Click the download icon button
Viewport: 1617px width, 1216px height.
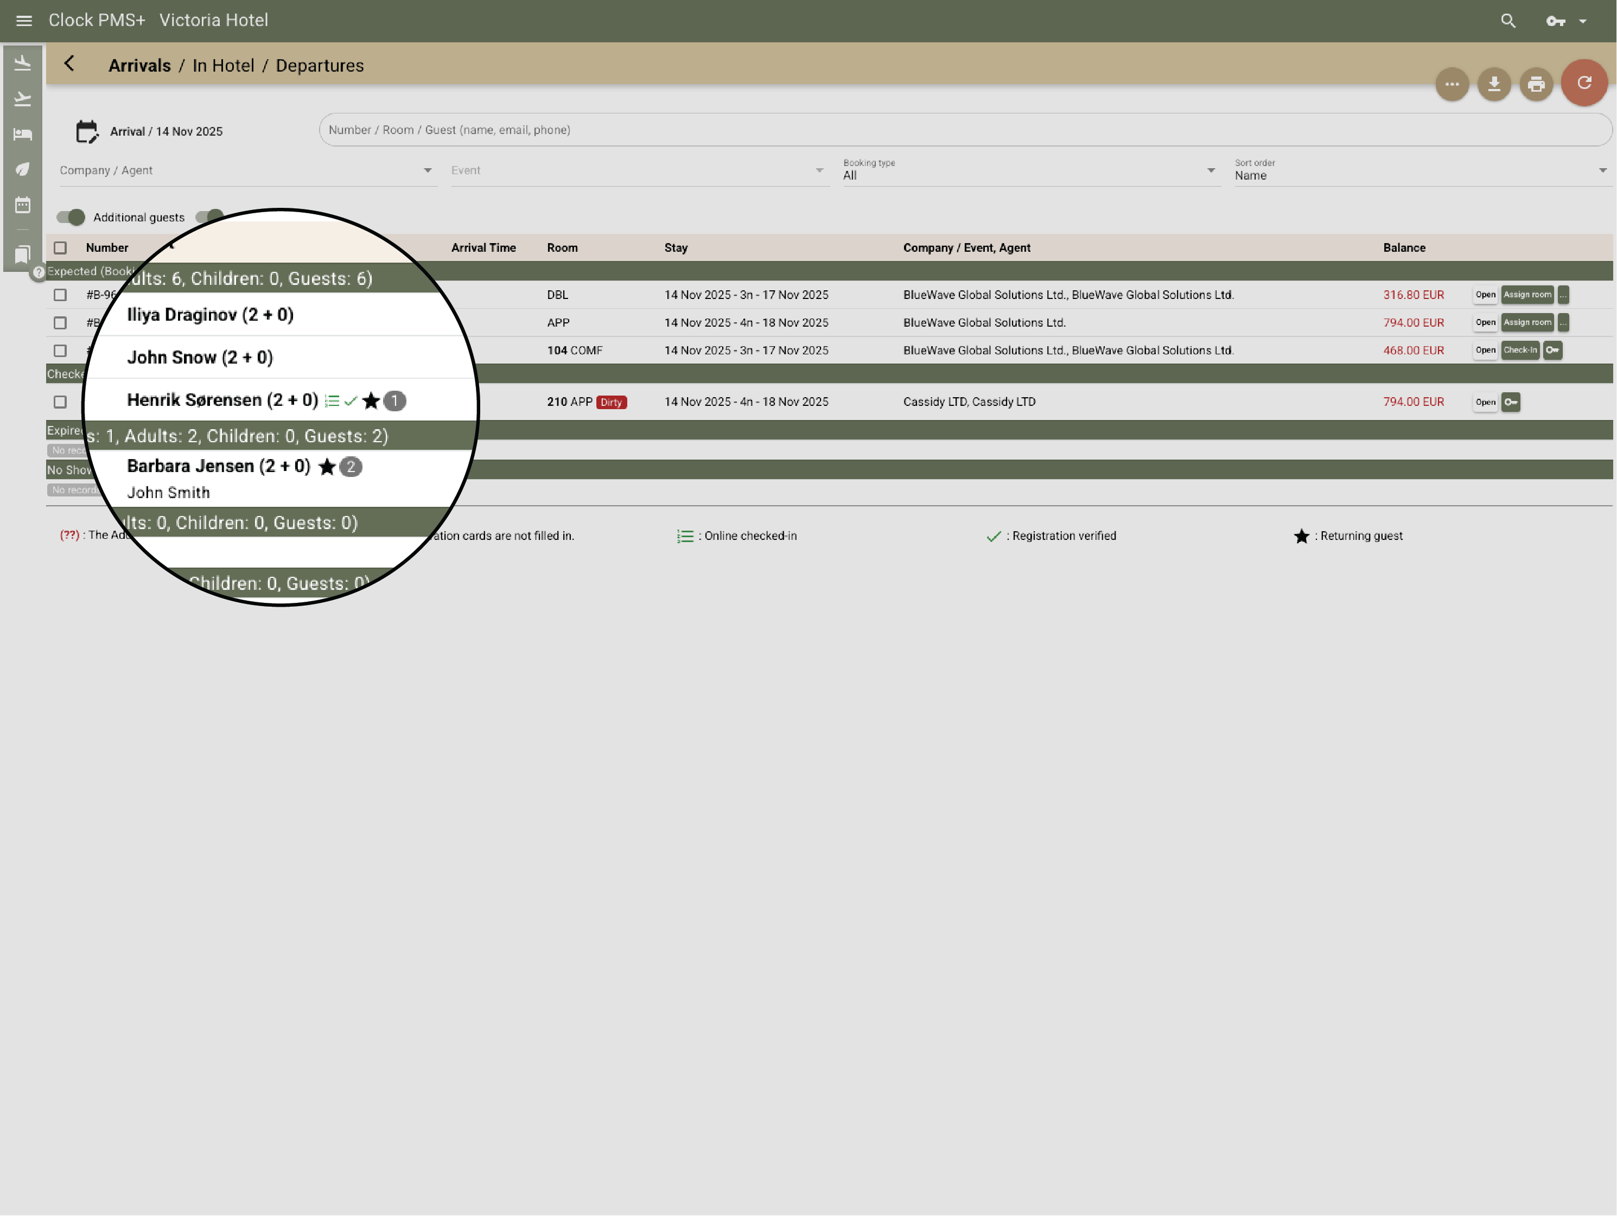(x=1493, y=85)
